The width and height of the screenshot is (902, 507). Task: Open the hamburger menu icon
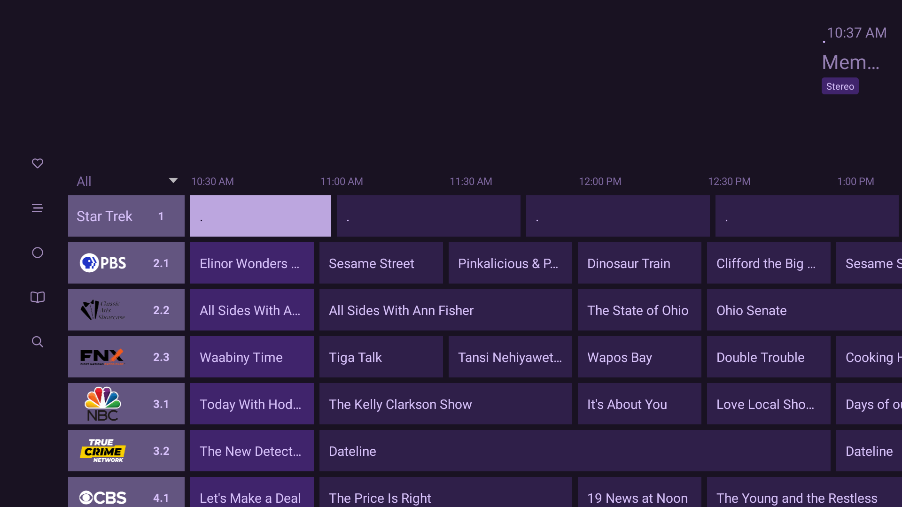[38, 208]
